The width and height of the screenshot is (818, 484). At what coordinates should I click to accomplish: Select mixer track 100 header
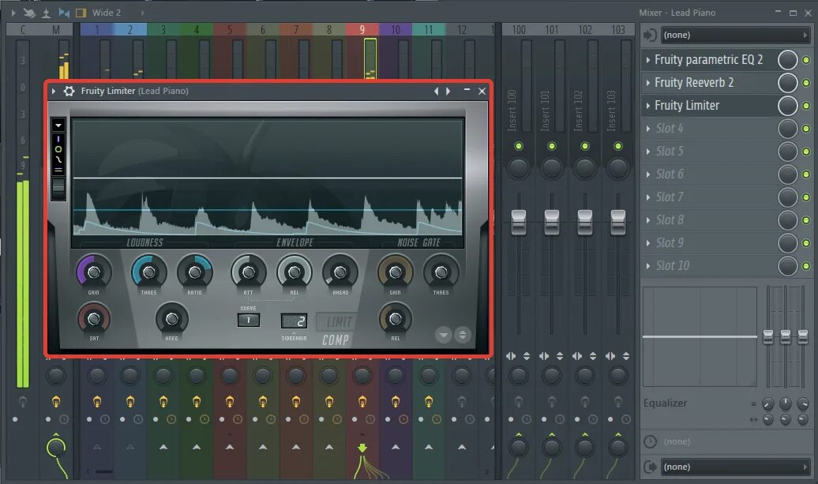pyautogui.click(x=519, y=30)
